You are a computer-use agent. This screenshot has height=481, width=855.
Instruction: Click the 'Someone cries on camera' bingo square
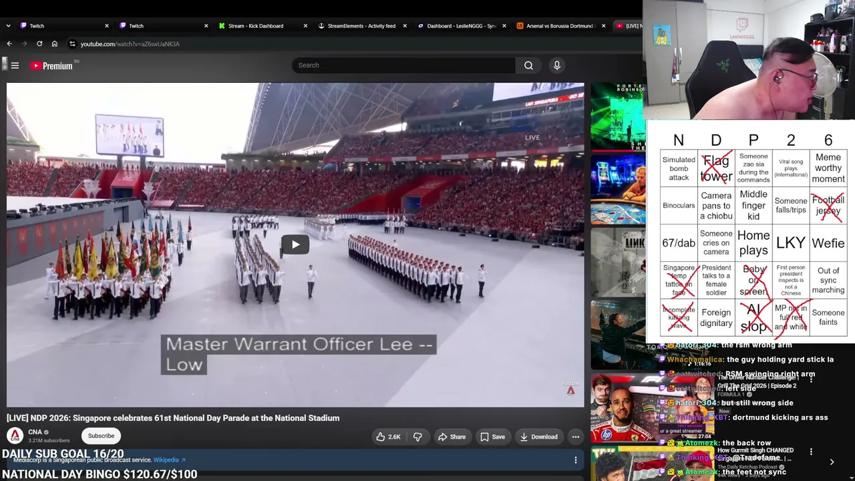(x=716, y=243)
